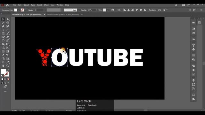Select the Lasso tool
Image resolution: width=205 pixels, height=115 pixels.
coord(8,23)
